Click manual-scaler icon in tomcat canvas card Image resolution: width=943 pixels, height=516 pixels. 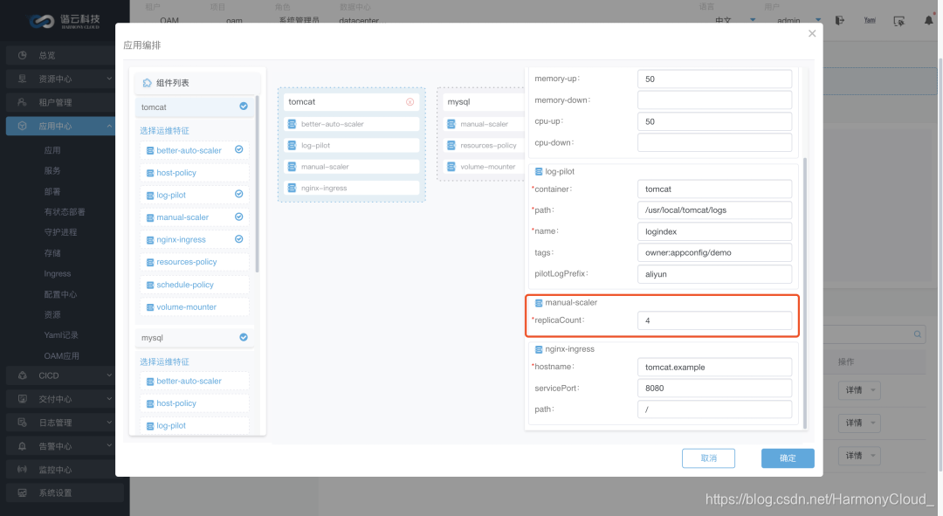(292, 167)
